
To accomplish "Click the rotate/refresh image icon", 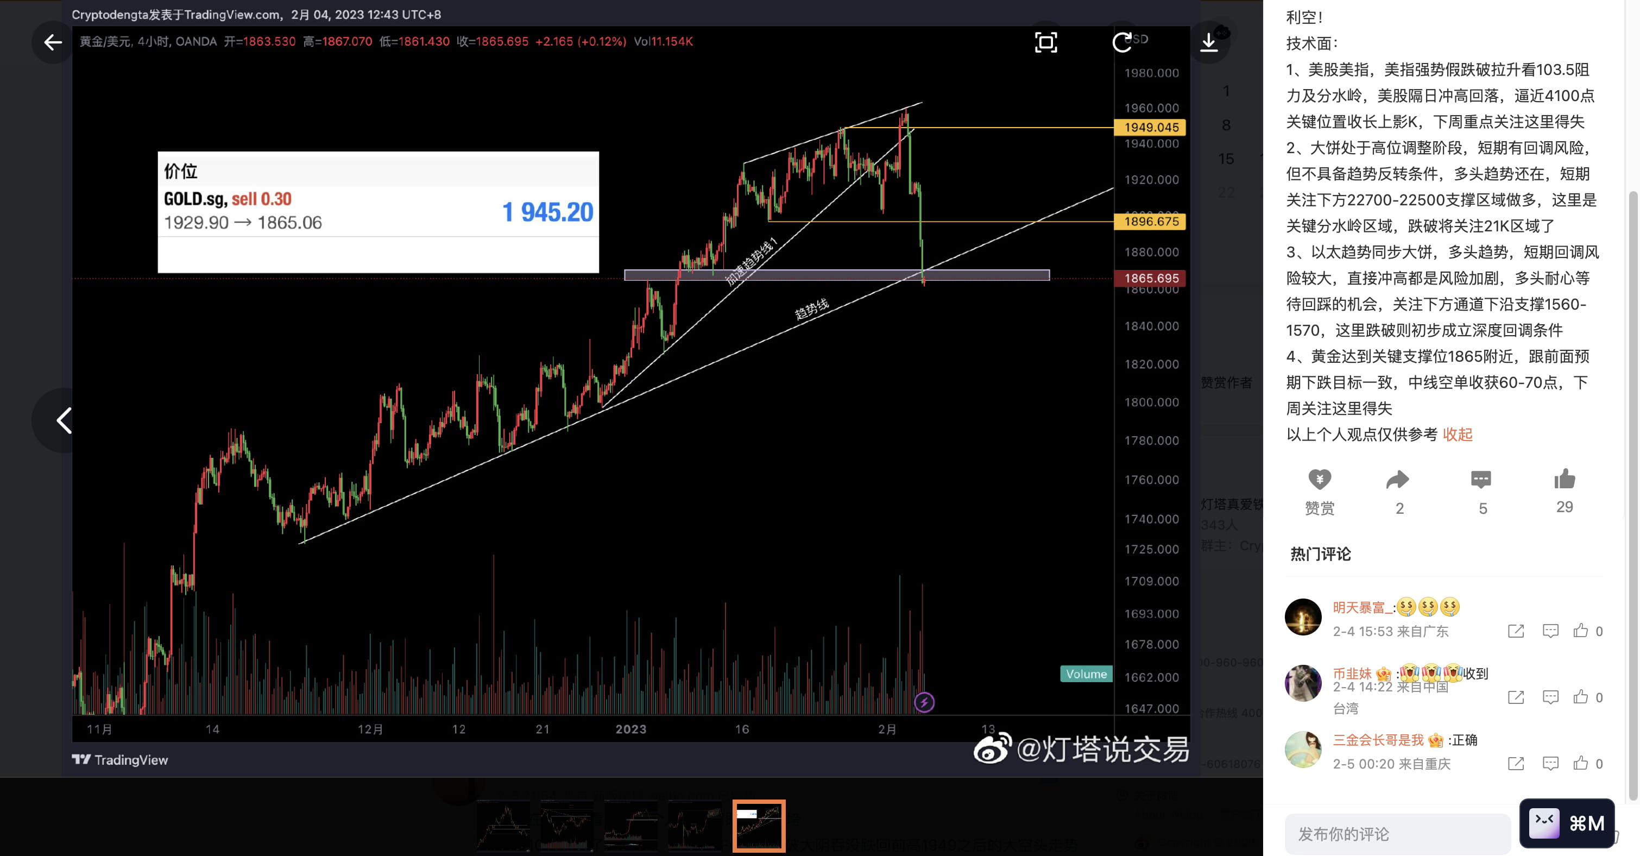I will tap(1122, 43).
